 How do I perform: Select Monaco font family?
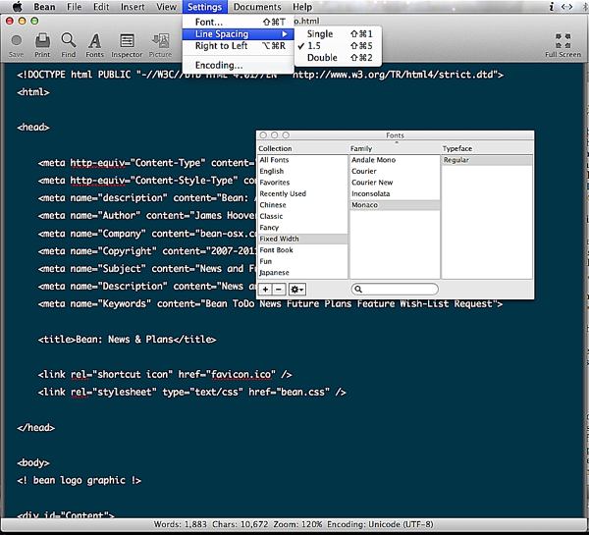395,205
